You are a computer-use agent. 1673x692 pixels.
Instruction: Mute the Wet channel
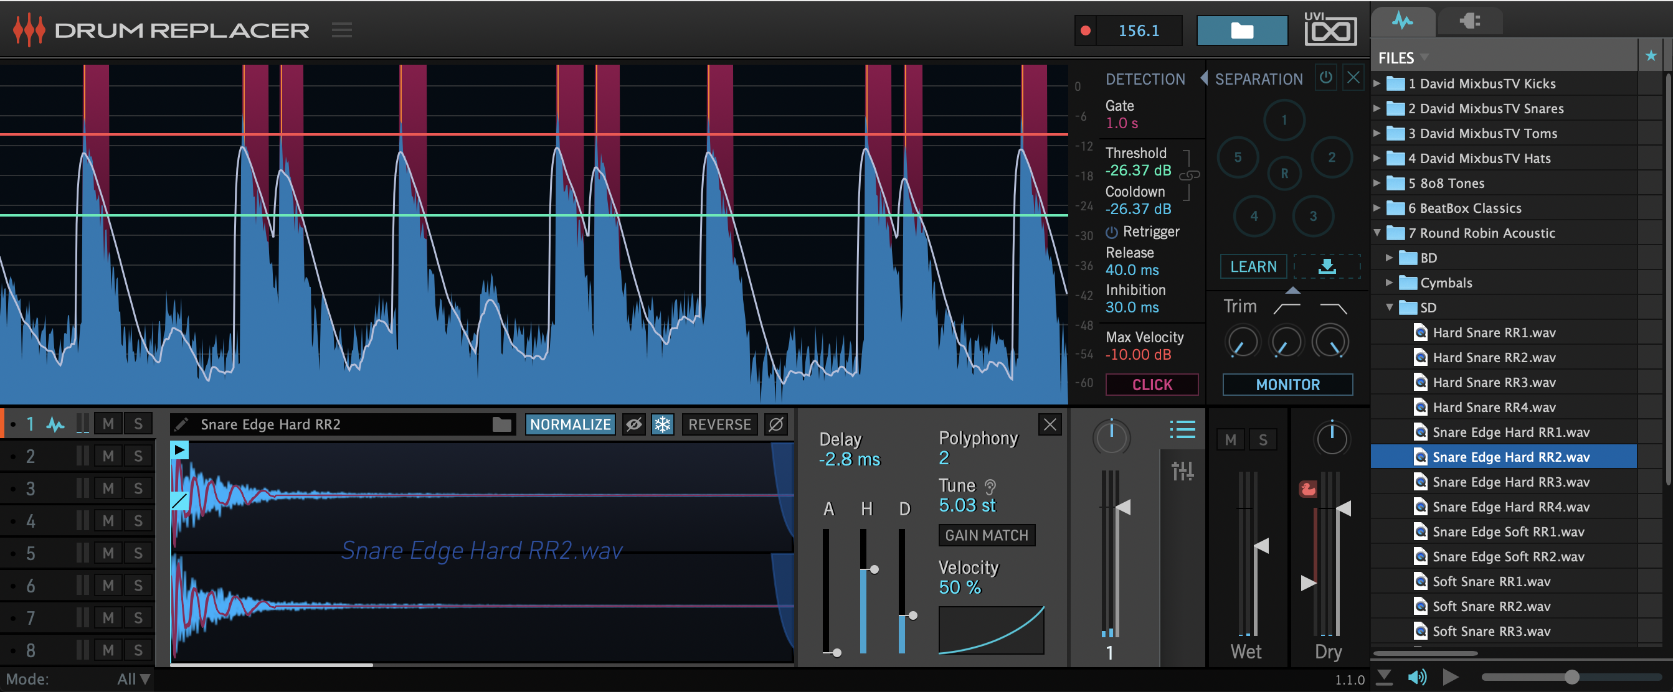1230,440
